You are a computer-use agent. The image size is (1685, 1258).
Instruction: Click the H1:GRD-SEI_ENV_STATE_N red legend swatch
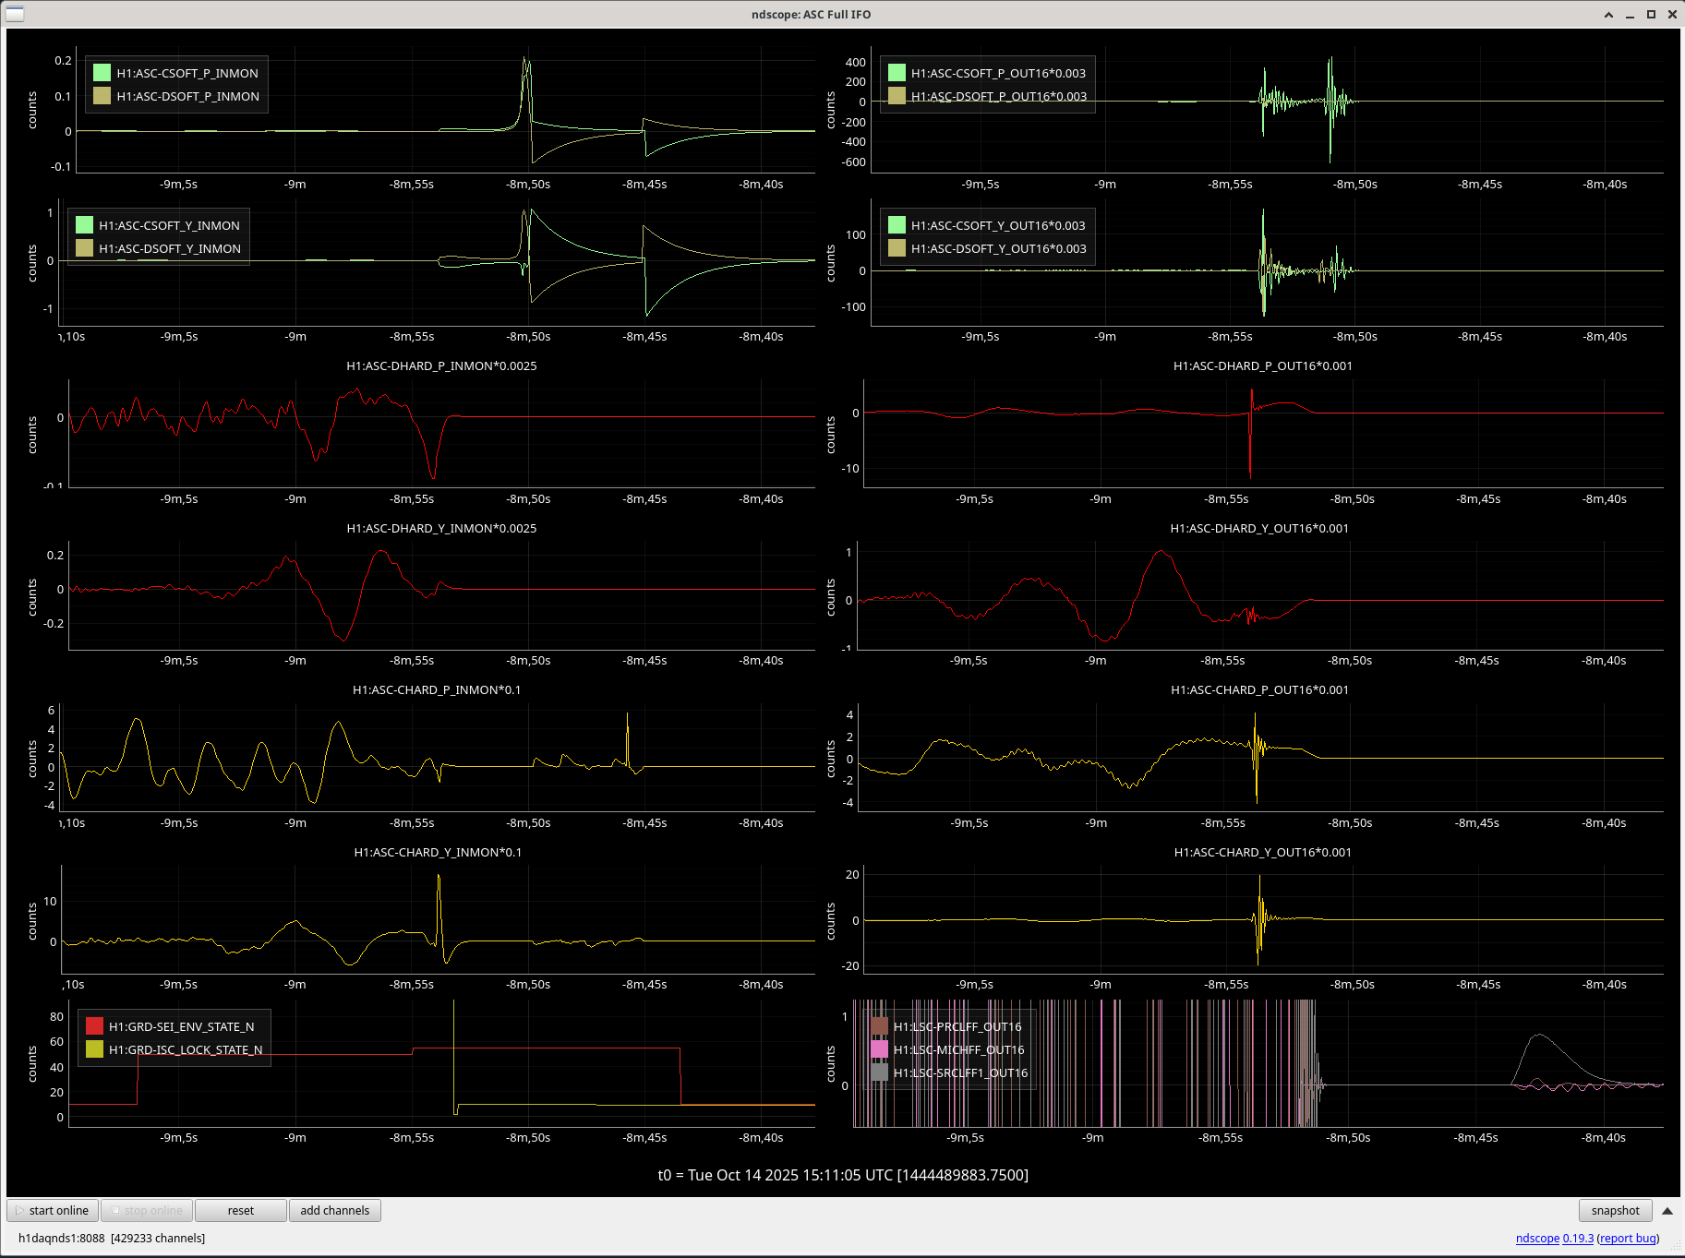(94, 1026)
